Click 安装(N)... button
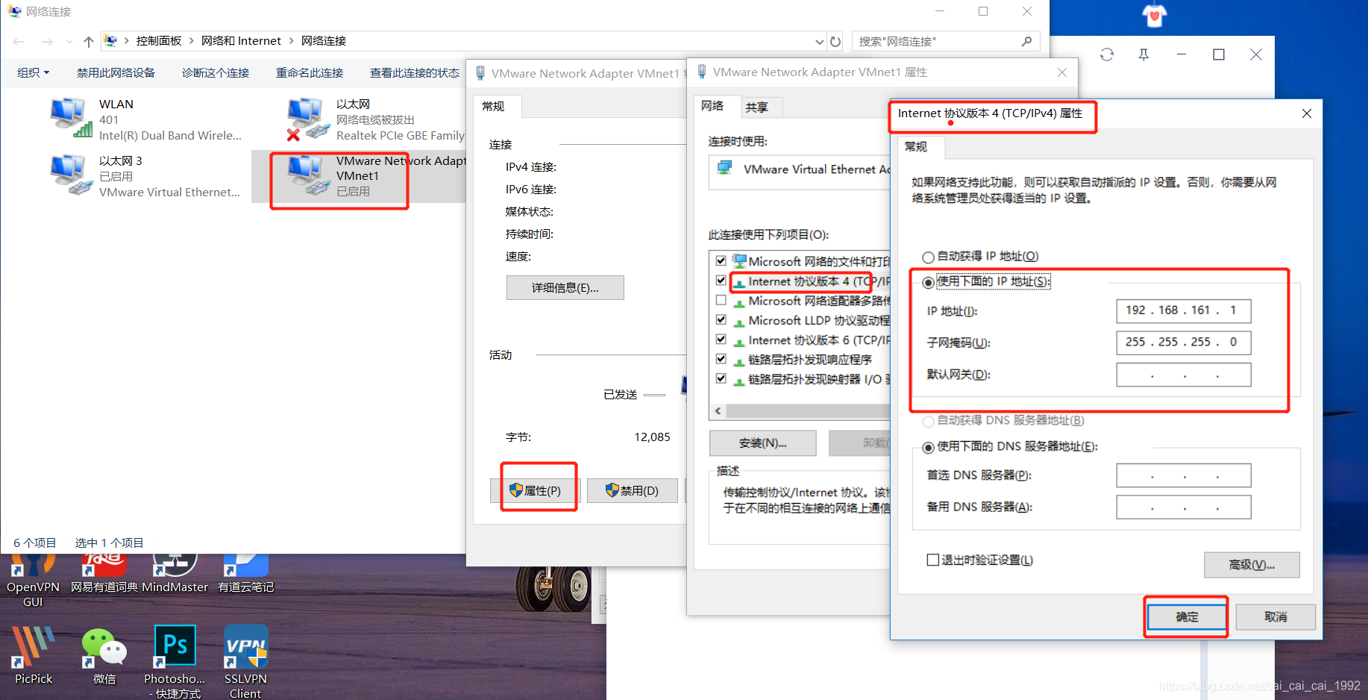The height and width of the screenshot is (700, 1368). point(762,443)
